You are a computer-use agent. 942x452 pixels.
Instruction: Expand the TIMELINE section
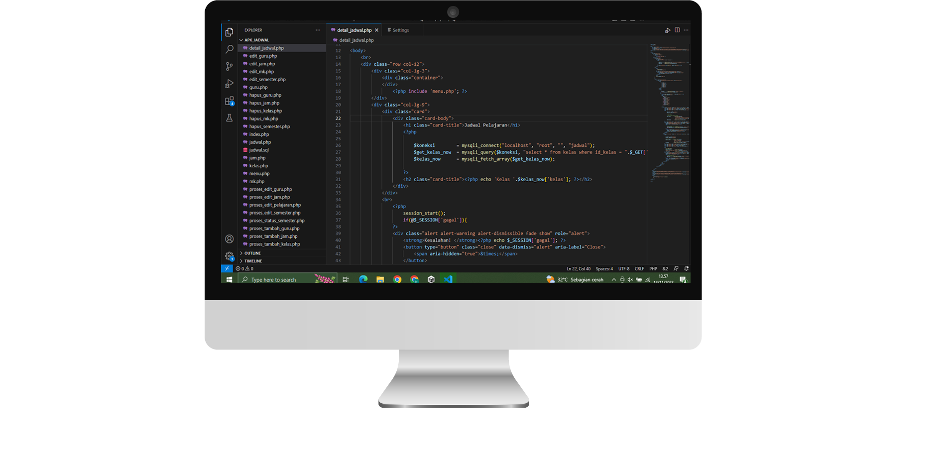tap(253, 260)
